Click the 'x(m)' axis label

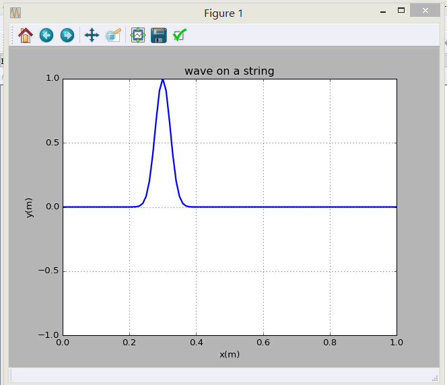coord(230,355)
